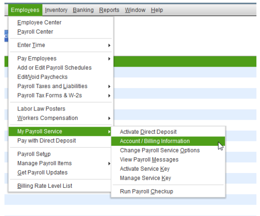Open Payroll Setup
260x216 pixels.
tap(60, 154)
